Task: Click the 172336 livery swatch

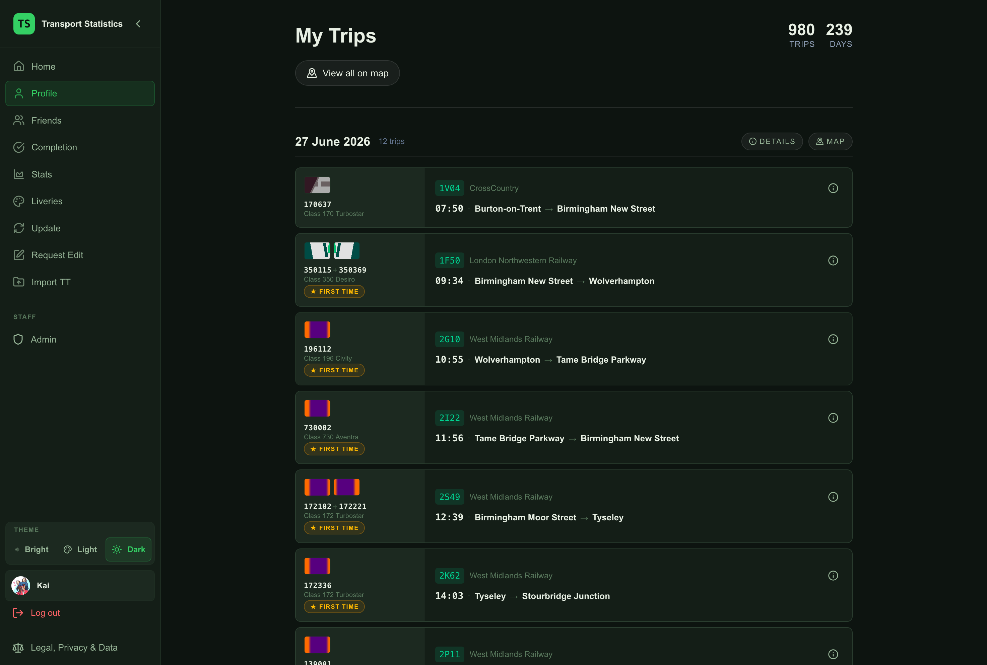Action: pos(317,566)
